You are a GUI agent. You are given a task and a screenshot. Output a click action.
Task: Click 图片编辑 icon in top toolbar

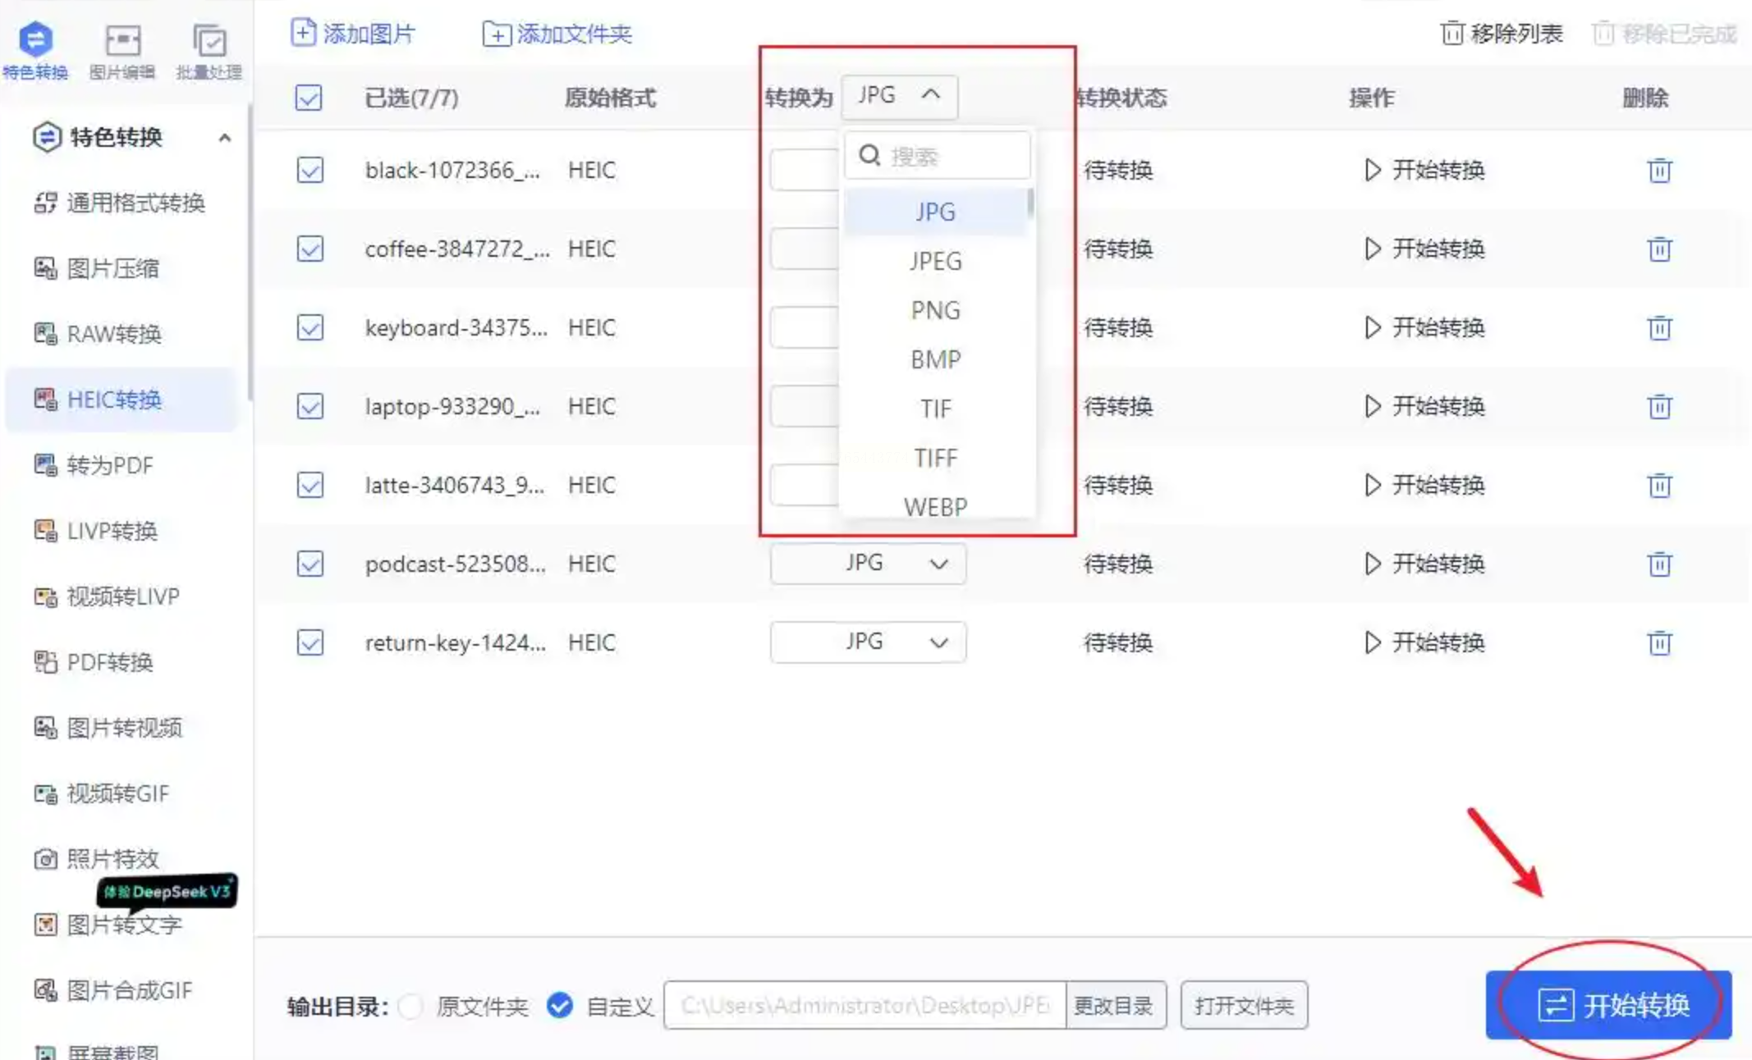pyautogui.click(x=122, y=41)
